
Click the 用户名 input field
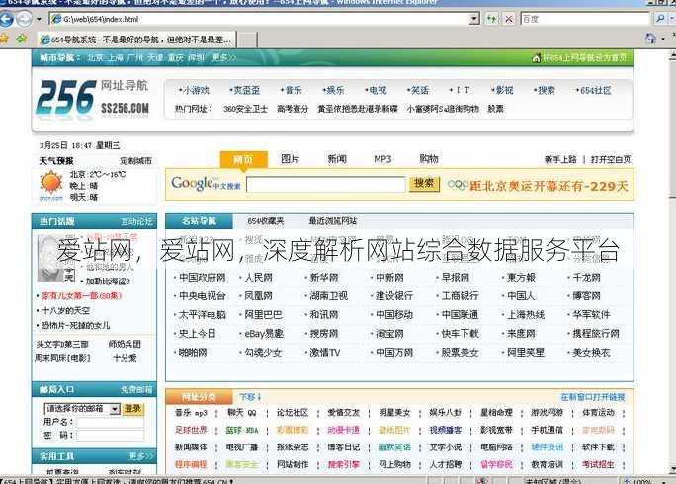[111, 422]
